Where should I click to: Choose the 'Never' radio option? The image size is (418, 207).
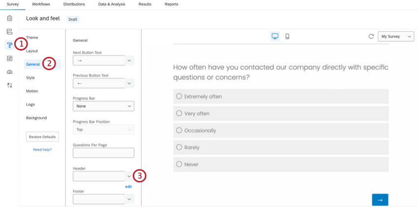[x=179, y=164]
